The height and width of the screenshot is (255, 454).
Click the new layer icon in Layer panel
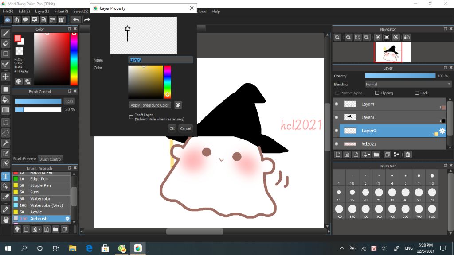(338, 155)
